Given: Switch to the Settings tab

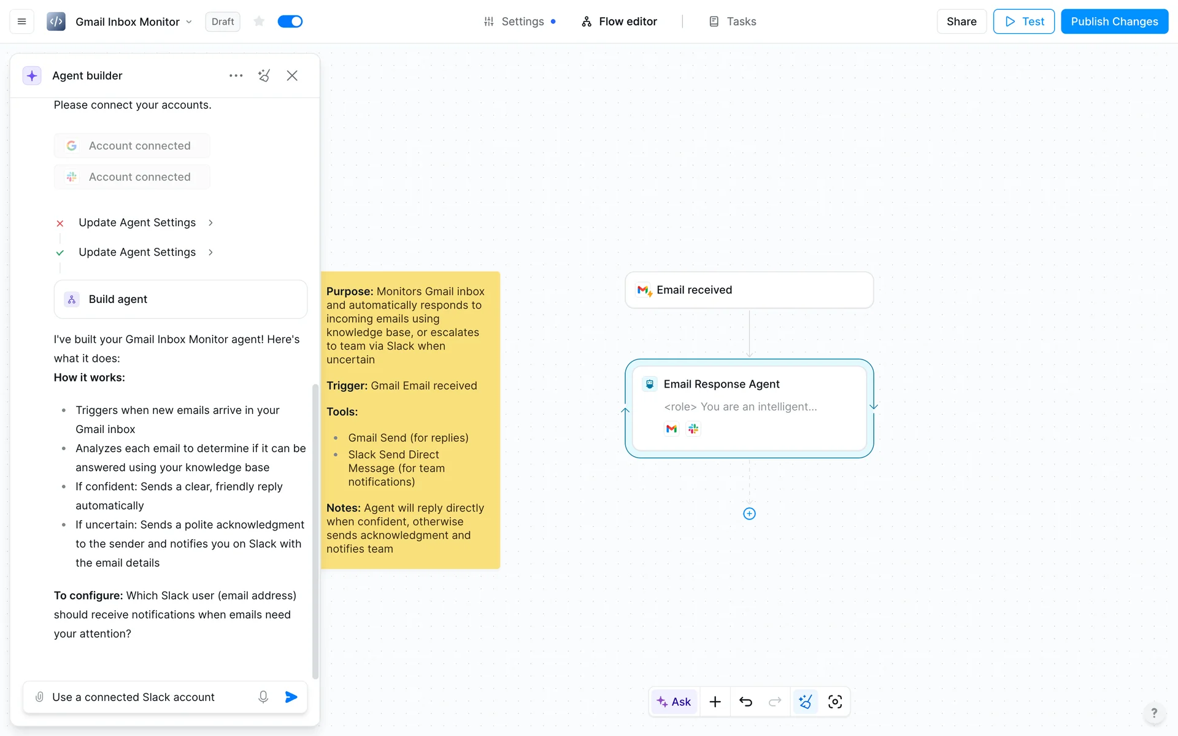Looking at the screenshot, I should click(522, 21).
